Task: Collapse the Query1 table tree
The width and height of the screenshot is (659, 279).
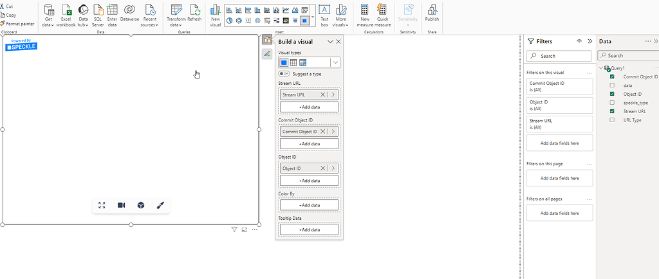Action: [x=600, y=68]
